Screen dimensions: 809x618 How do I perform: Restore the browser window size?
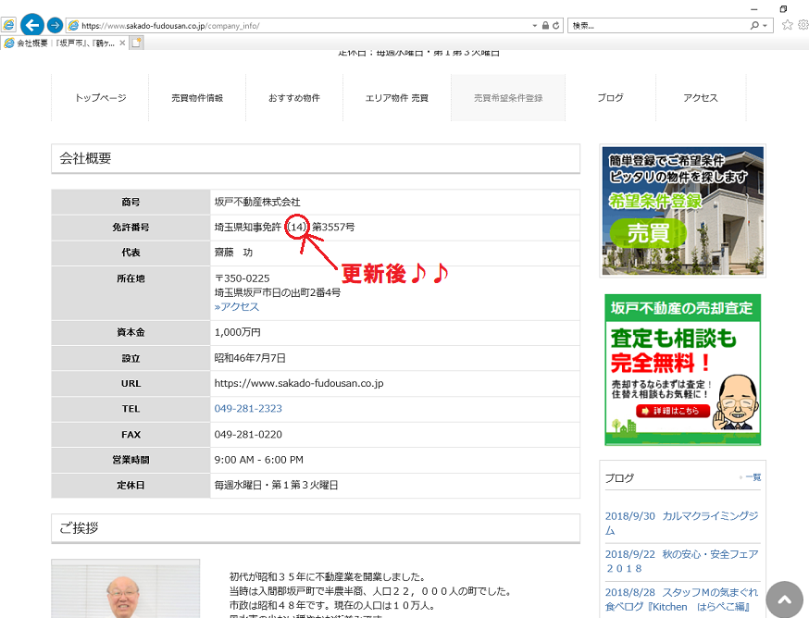(x=783, y=8)
